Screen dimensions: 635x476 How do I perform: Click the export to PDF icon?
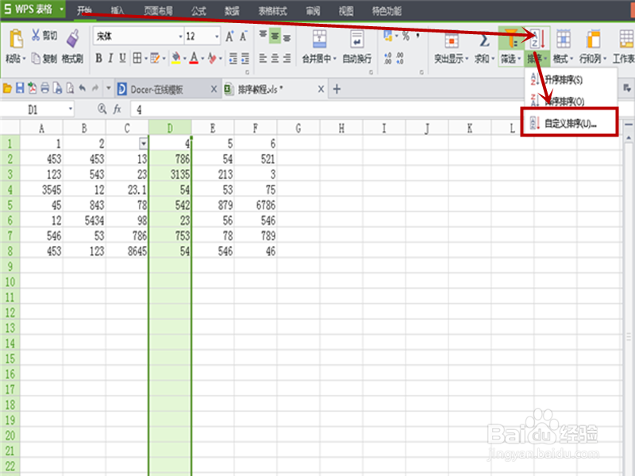[32, 88]
